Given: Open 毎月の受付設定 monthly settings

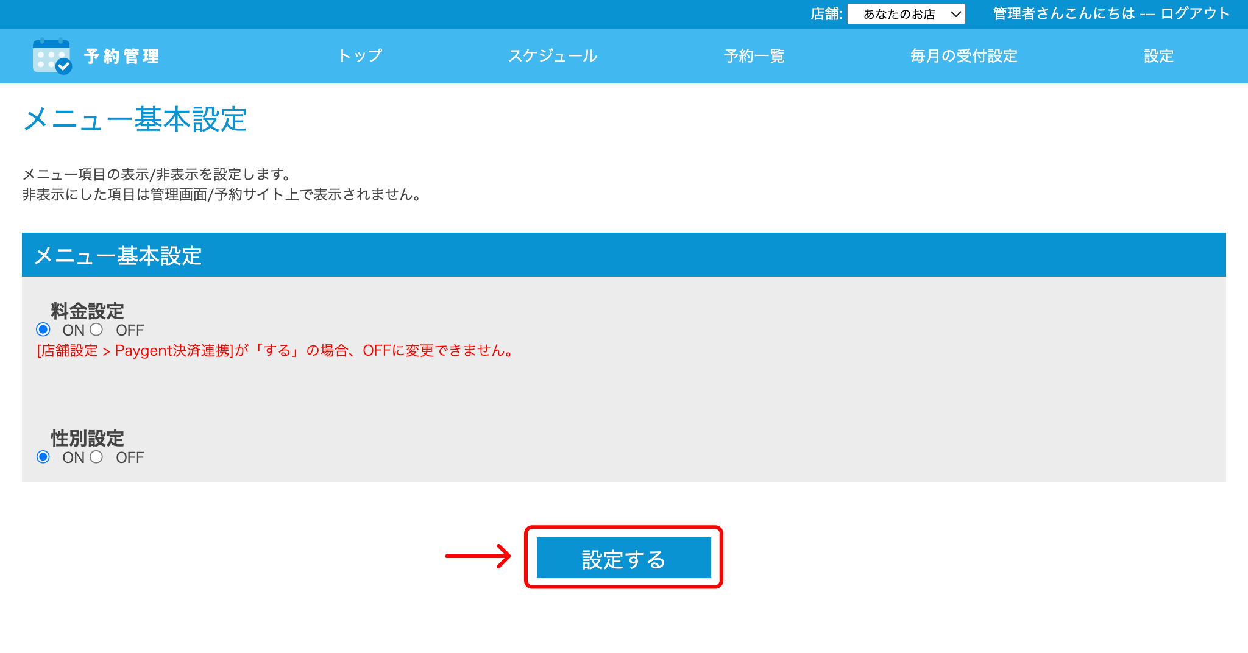Looking at the screenshot, I should pos(963,56).
